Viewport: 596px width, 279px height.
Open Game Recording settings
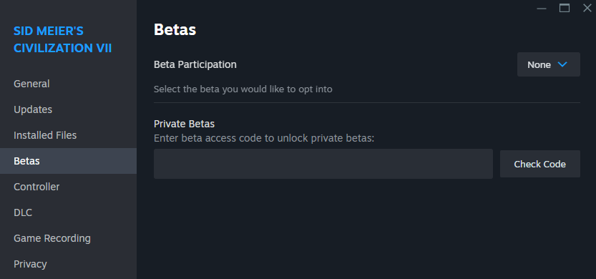pyautogui.click(x=68, y=238)
